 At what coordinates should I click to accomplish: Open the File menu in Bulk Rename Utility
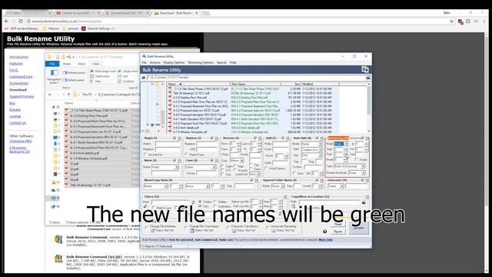(x=144, y=62)
